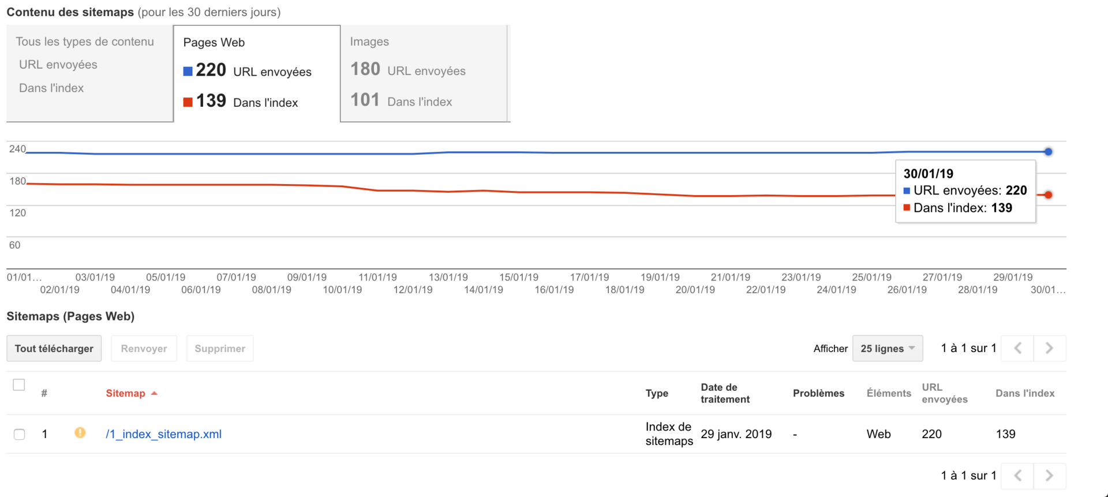This screenshot has width=1108, height=497.
Task: Go to next page using top arrow
Action: [x=1050, y=348]
